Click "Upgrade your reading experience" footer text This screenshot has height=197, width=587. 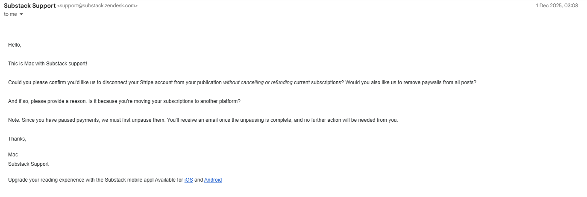(x=47, y=180)
